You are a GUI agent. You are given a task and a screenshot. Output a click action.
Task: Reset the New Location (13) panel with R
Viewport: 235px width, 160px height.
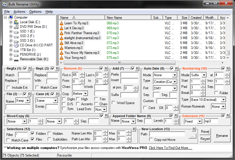click(x=194, y=129)
